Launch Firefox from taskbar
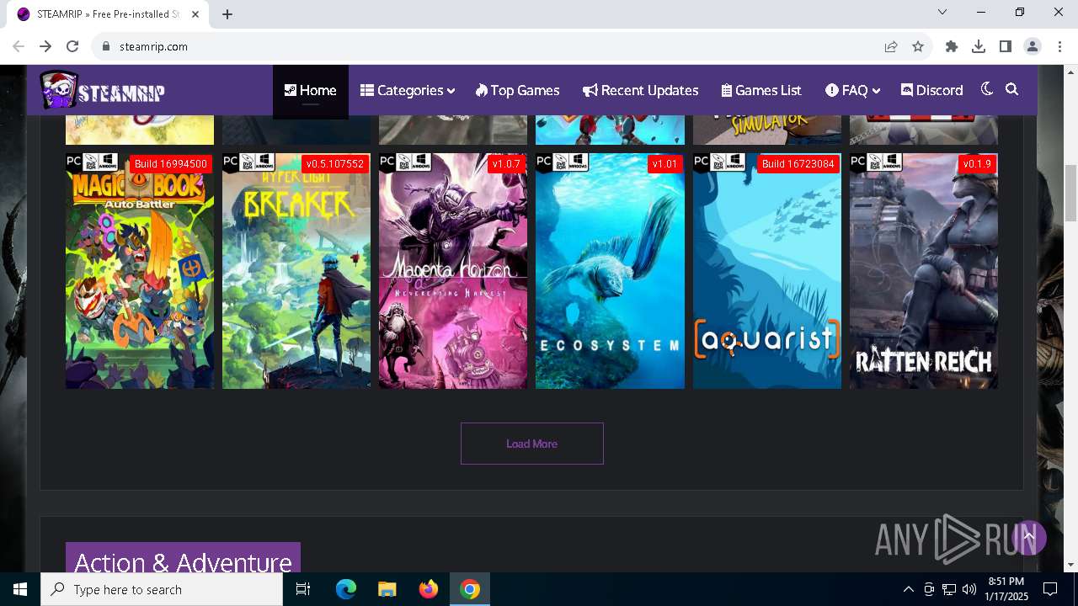The width and height of the screenshot is (1078, 606). point(429,589)
